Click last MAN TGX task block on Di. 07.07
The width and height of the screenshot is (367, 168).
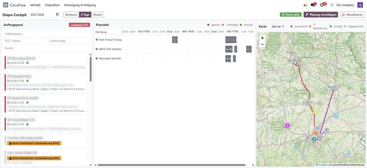[x=250, y=49]
